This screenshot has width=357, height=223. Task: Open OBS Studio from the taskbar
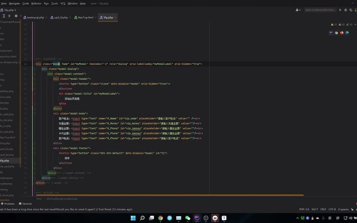coord(206,218)
